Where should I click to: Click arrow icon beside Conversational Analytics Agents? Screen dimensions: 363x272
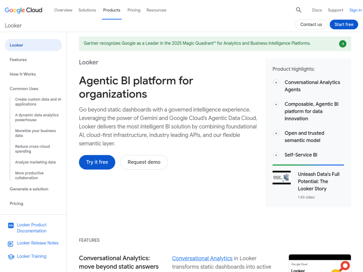click(x=276, y=82)
